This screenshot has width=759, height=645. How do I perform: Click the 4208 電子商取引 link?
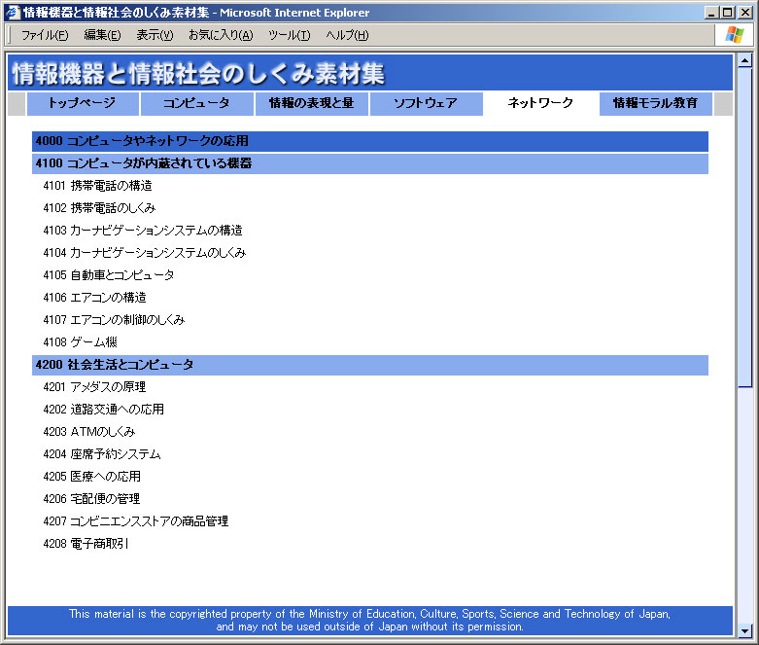[x=86, y=544]
